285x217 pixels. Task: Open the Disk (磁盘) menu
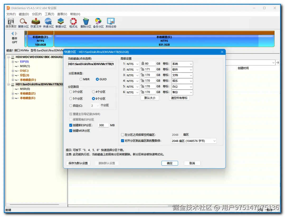pyautogui.click(x=24, y=14)
